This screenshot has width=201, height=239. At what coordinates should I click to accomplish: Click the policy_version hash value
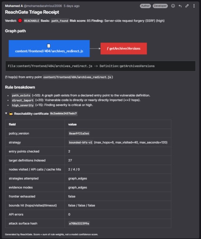point(79,133)
